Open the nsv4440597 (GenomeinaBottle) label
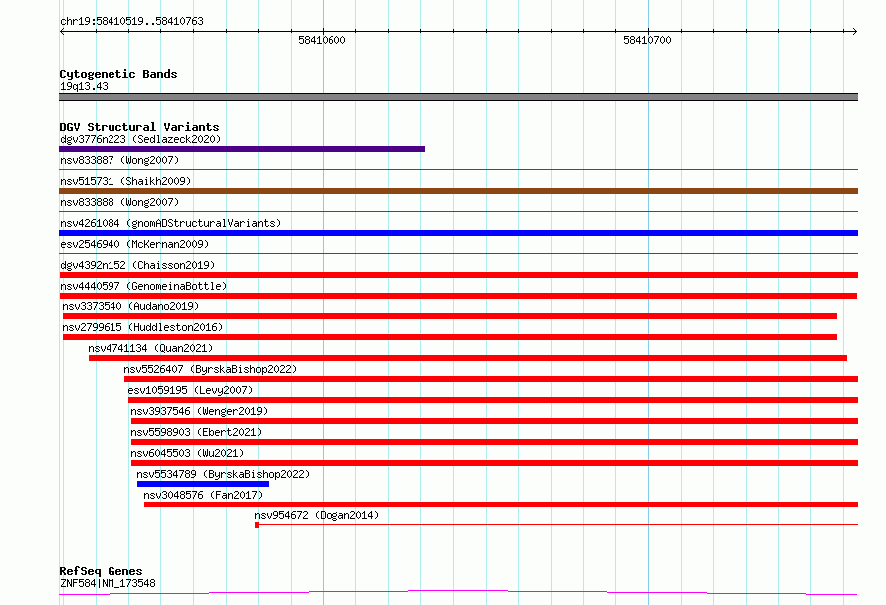Viewport: 886px width, 605px height. click(x=143, y=286)
